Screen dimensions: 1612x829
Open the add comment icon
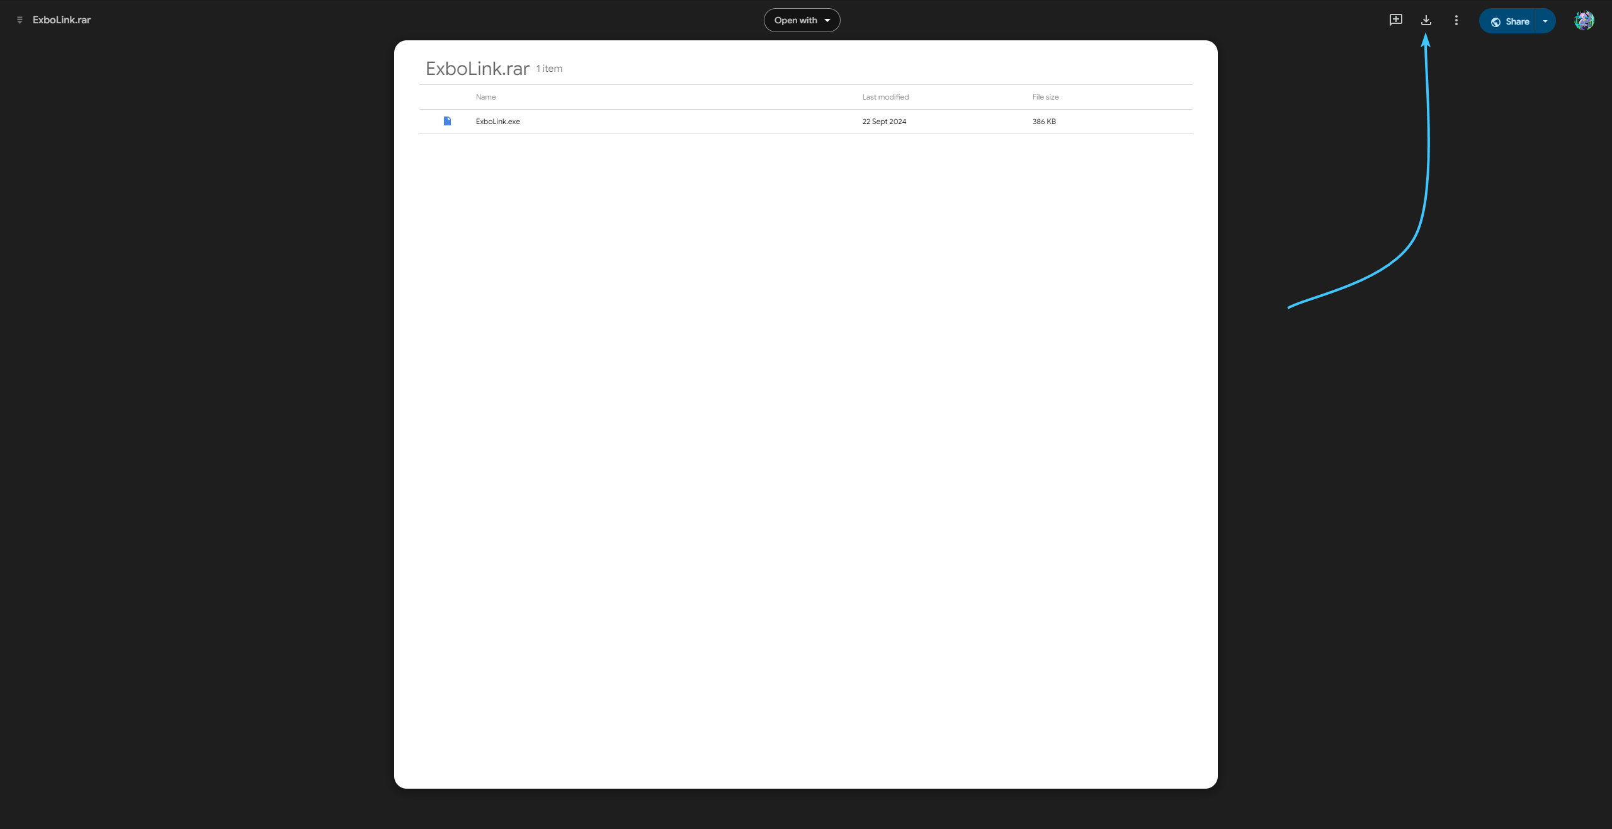(1396, 20)
